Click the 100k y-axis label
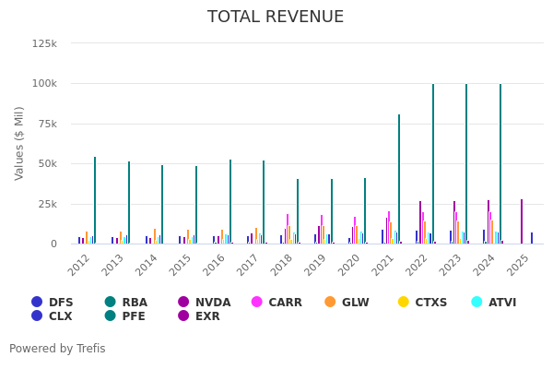 pos(43,83)
